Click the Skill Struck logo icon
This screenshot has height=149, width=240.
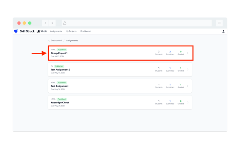tap(16, 31)
